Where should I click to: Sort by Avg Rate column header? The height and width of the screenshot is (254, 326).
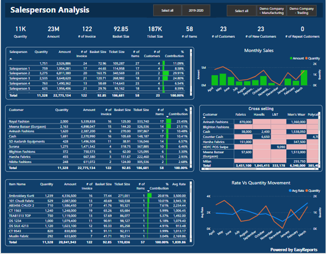click(179, 184)
